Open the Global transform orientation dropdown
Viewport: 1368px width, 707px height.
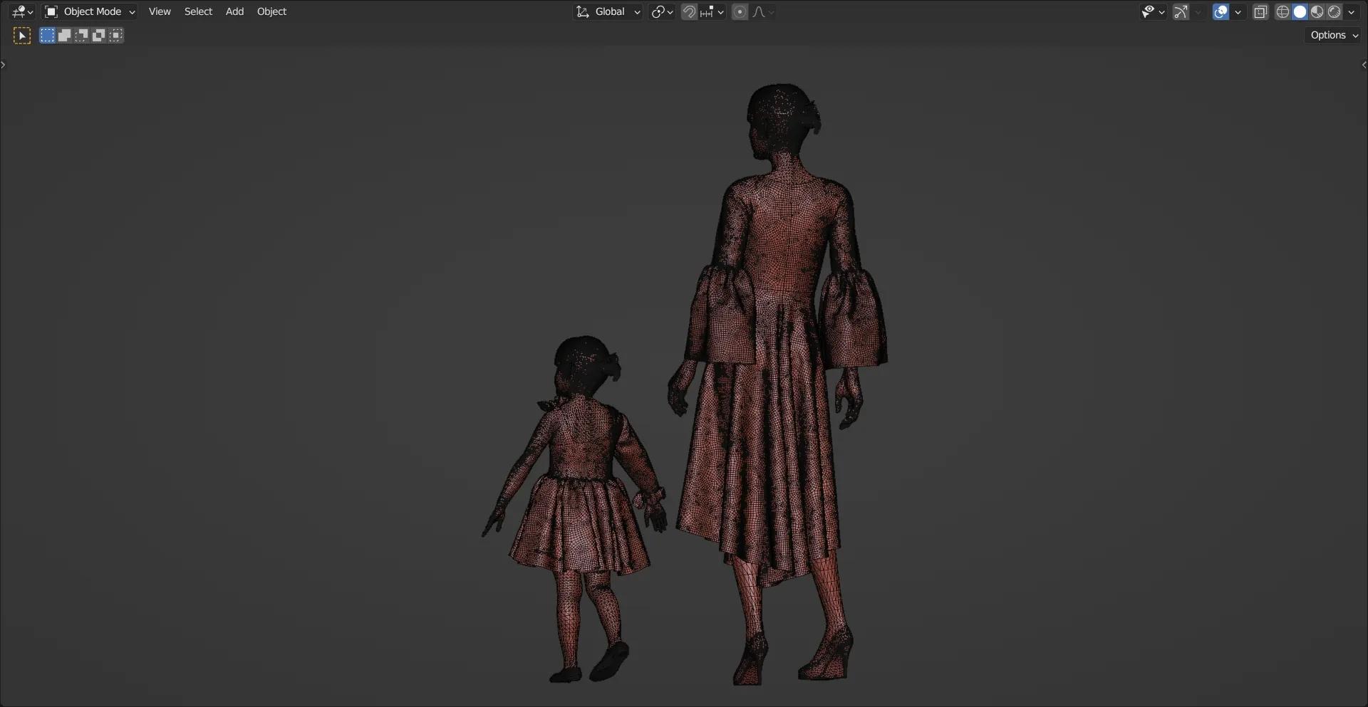608,11
